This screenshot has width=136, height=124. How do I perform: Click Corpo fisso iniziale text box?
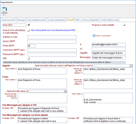(42, 84)
